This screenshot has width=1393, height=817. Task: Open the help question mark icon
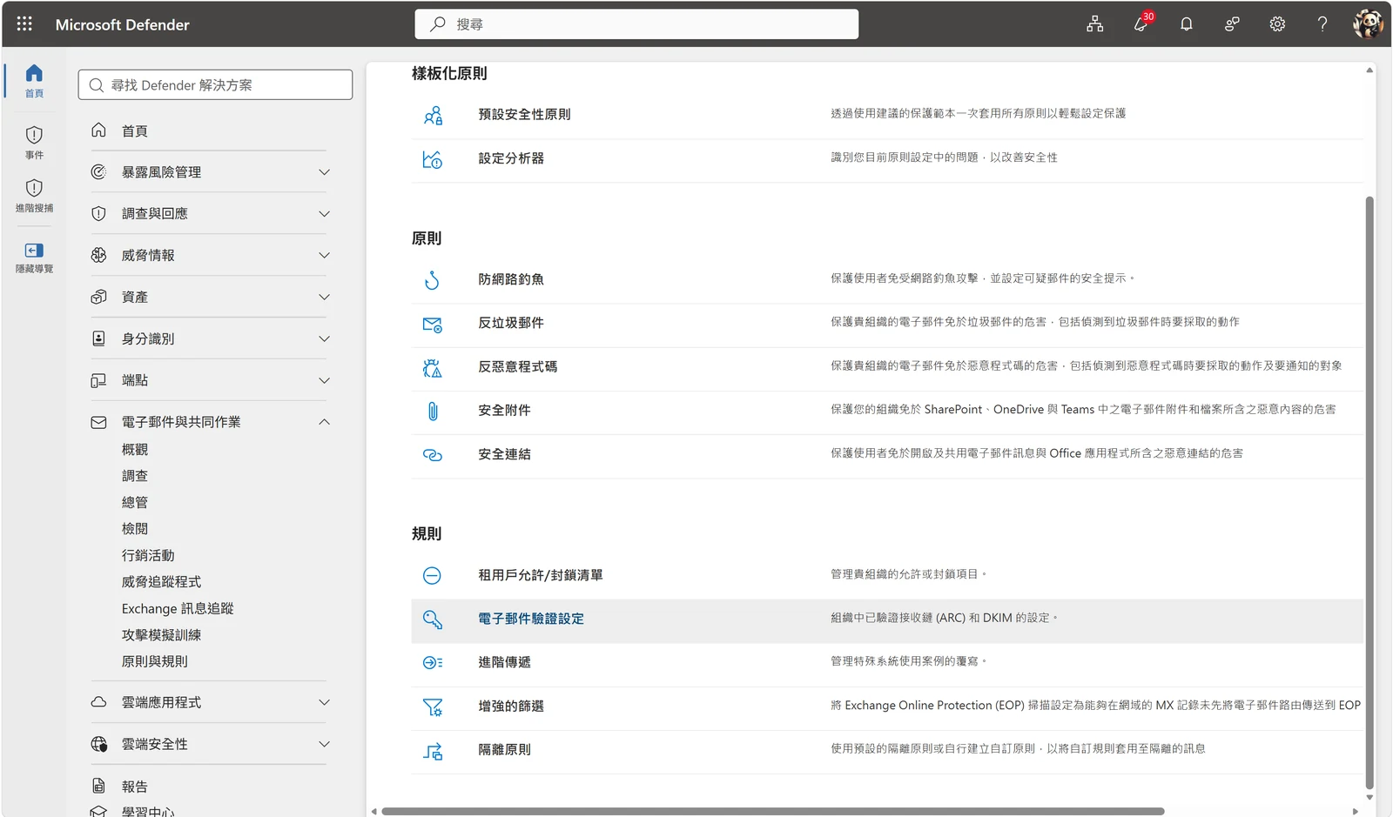click(x=1322, y=24)
